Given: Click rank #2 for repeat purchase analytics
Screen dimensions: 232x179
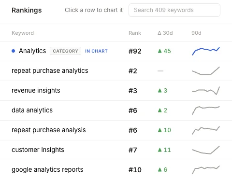Looking at the screenshot, I should click(133, 71).
